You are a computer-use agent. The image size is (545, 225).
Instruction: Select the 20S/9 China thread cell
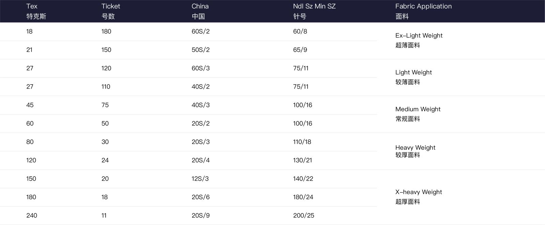click(x=201, y=215)
